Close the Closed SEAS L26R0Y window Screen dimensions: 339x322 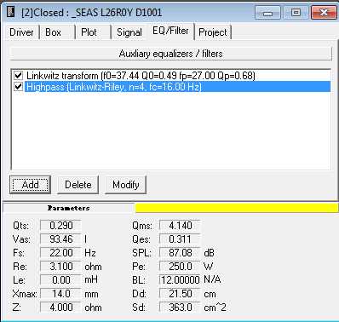pos(324,13)
